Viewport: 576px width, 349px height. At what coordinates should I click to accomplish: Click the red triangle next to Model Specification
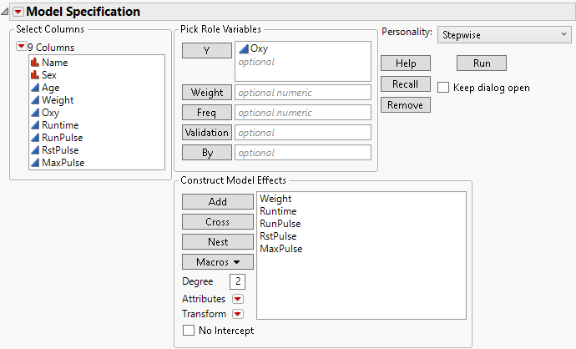click(x=18, y=12)
